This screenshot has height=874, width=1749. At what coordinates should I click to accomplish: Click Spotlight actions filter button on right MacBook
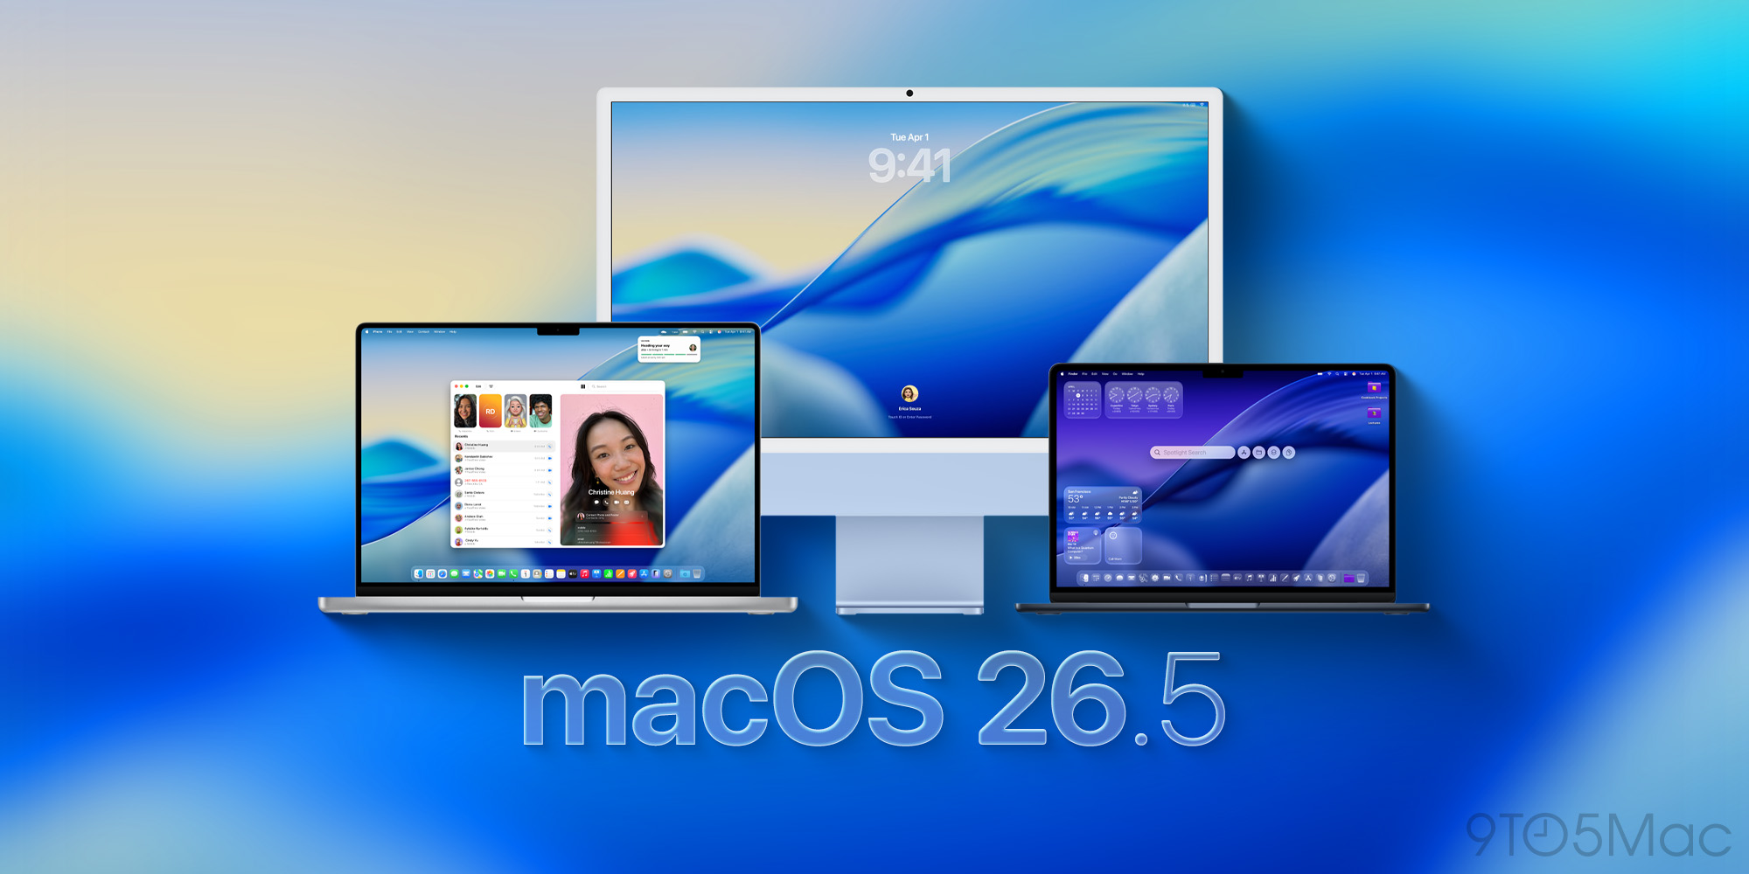[x=1274, y=453]
